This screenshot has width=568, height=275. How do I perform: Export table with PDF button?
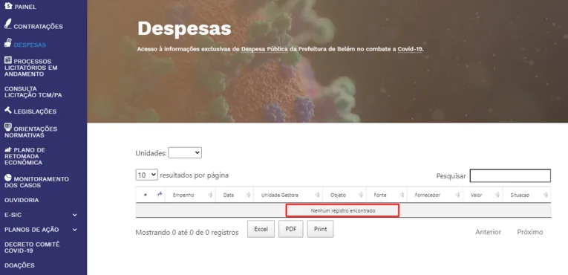tap(291, 229)
